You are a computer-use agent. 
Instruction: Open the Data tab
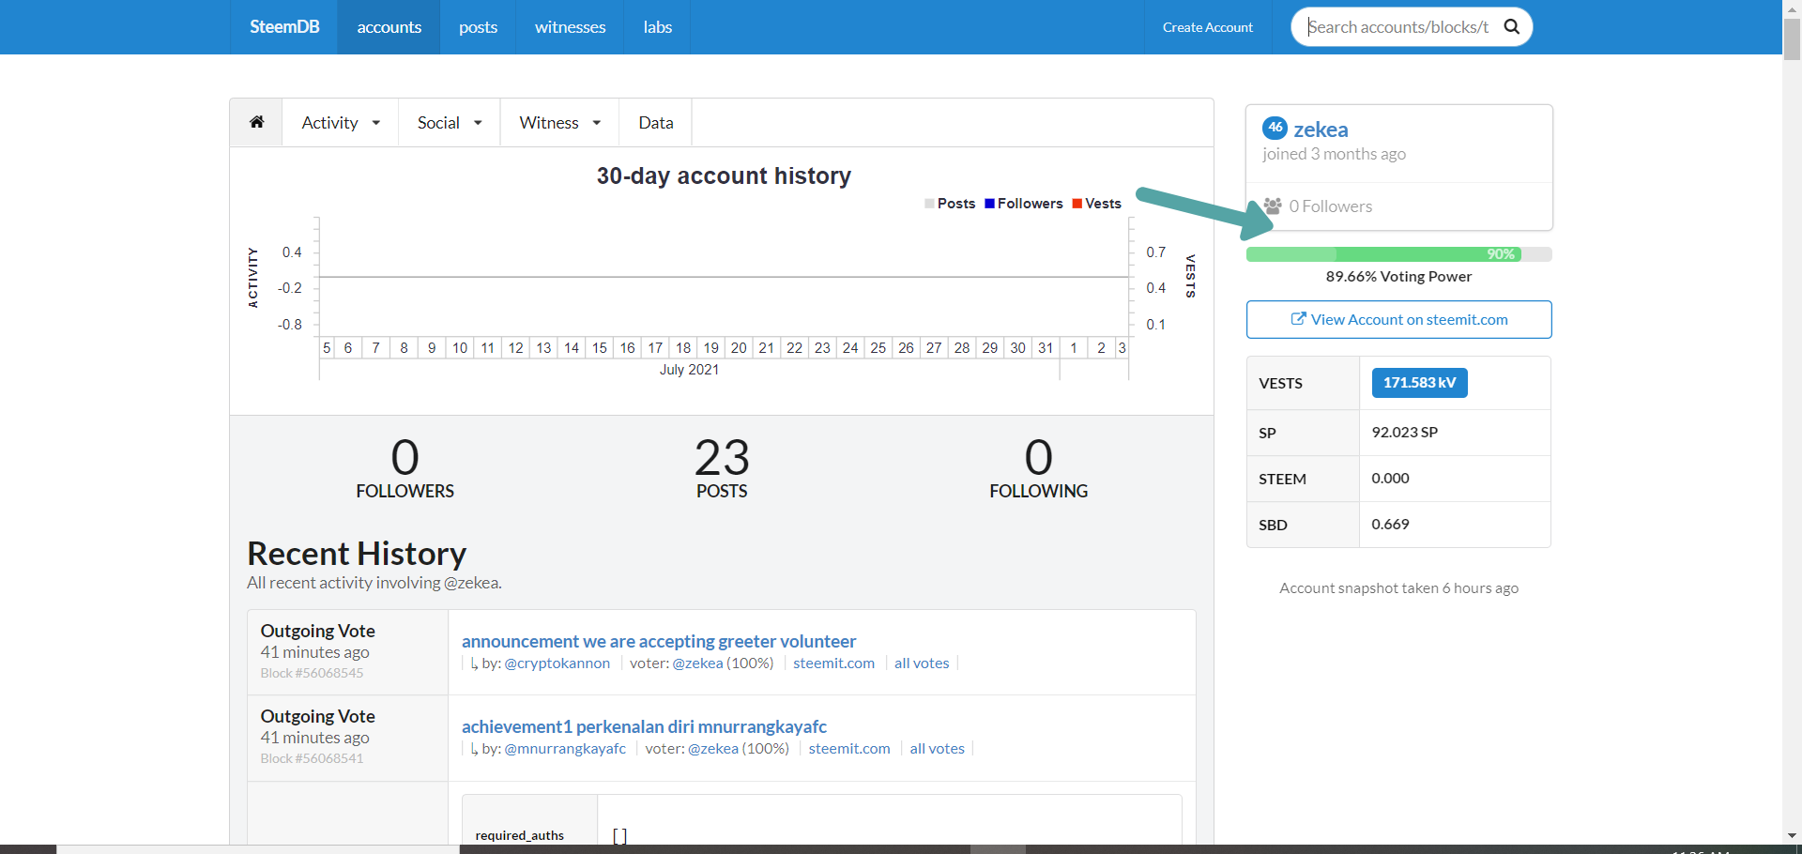[656, 122]
